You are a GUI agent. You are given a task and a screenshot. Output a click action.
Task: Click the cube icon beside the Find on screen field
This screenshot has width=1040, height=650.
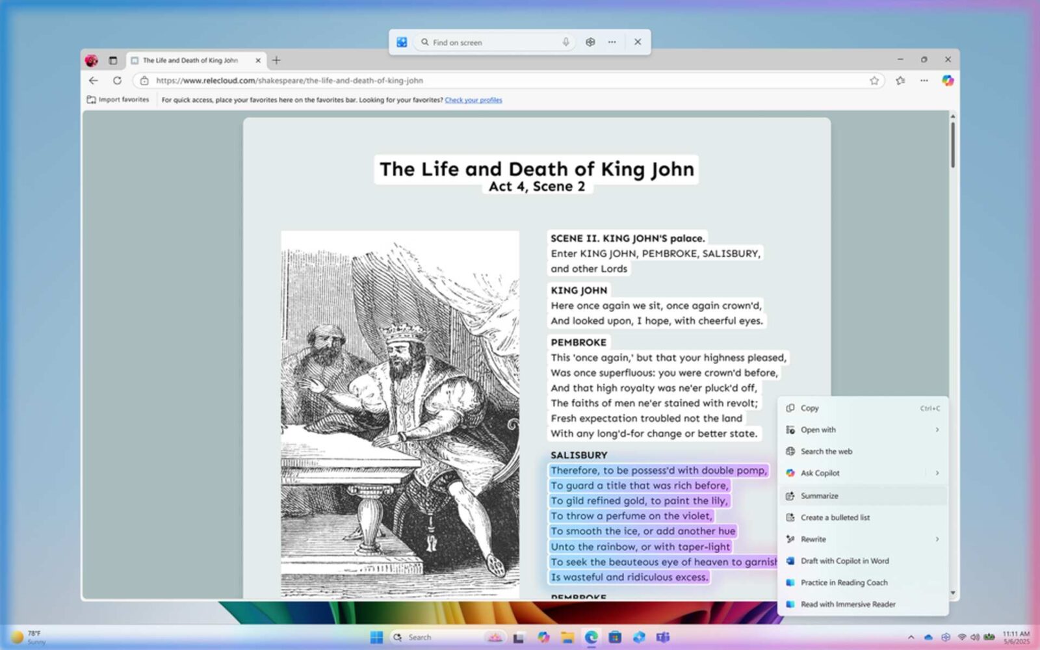pos(590,42)
